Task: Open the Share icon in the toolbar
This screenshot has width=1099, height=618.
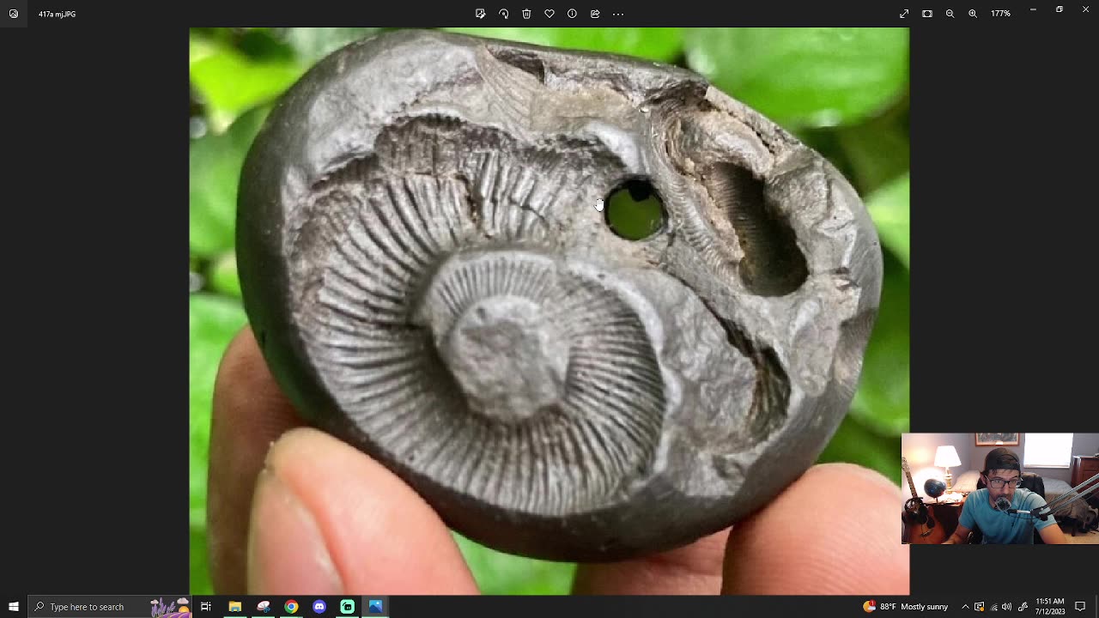Action: (x=595, y=14)
